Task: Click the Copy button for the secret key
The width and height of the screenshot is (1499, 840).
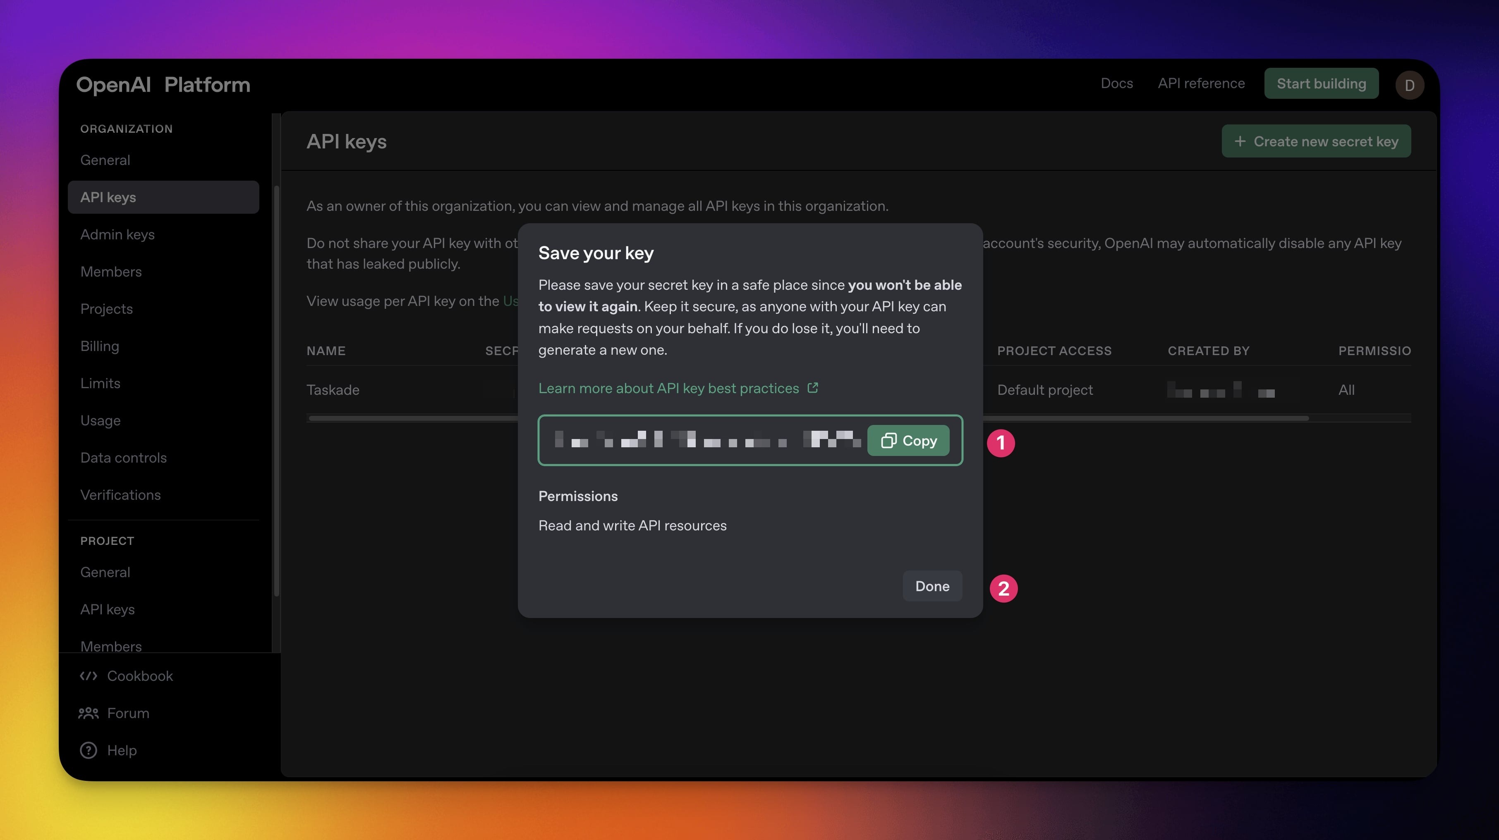Action: click(x=908, y=440)
